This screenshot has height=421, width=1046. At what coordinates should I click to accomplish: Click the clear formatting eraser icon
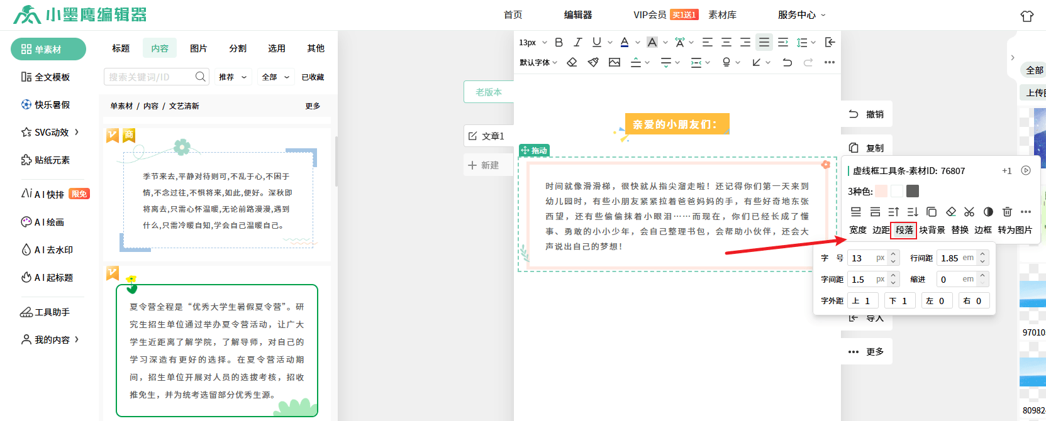[x=572, y=62]
